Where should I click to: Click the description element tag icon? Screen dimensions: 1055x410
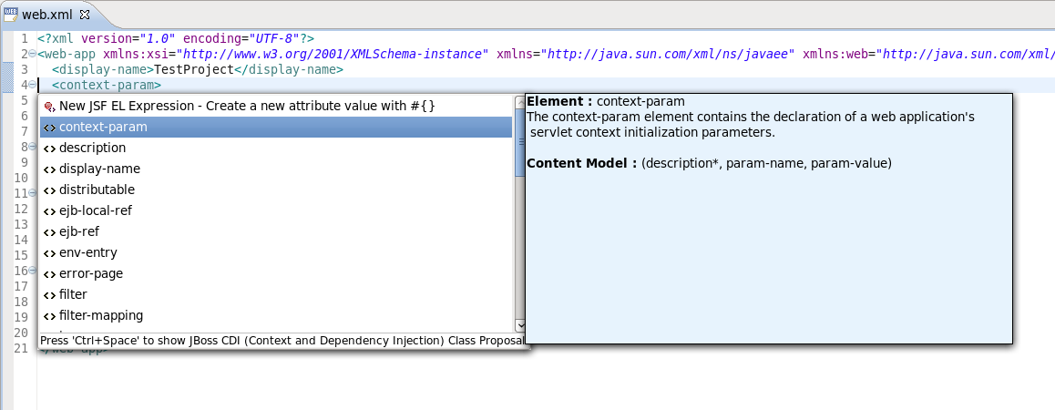pyautogui.click(x=49, y=149)
